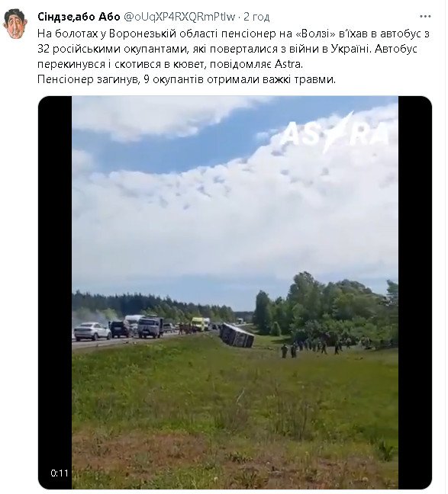The height and width of the screenshot is (494, 448).
Task: Click the last tweet line 'Пенсіонер загинув'
Action: (186, 79)
